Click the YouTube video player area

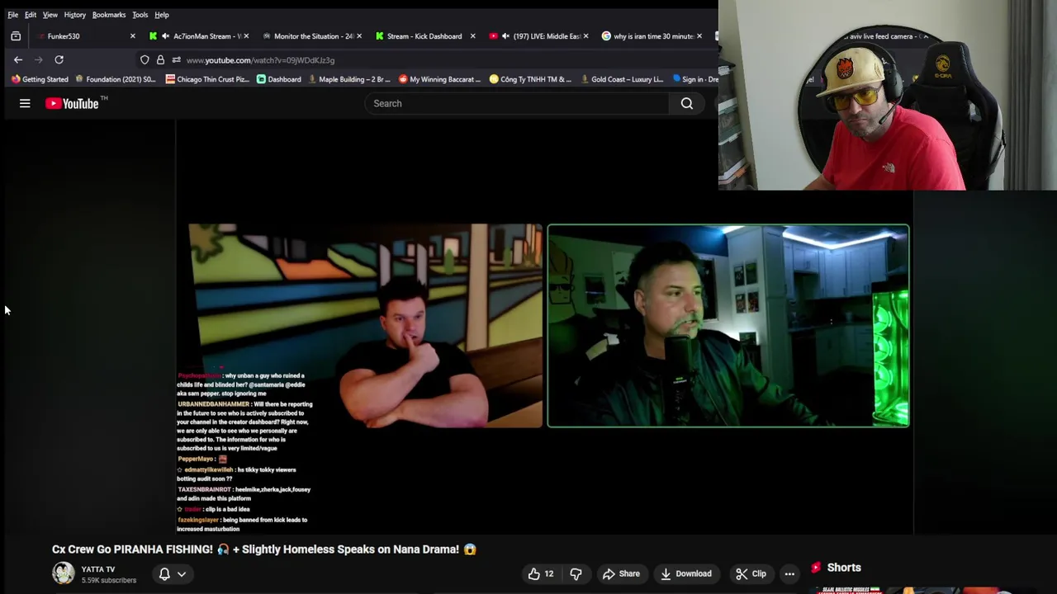point(544,326)
